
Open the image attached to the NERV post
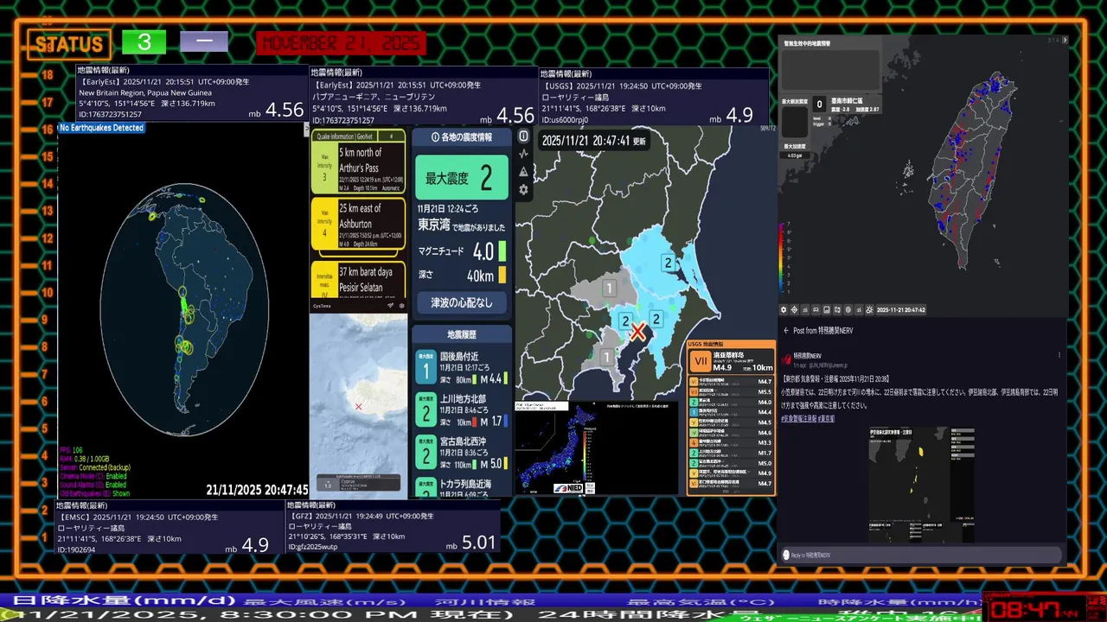tap(921, 484)
